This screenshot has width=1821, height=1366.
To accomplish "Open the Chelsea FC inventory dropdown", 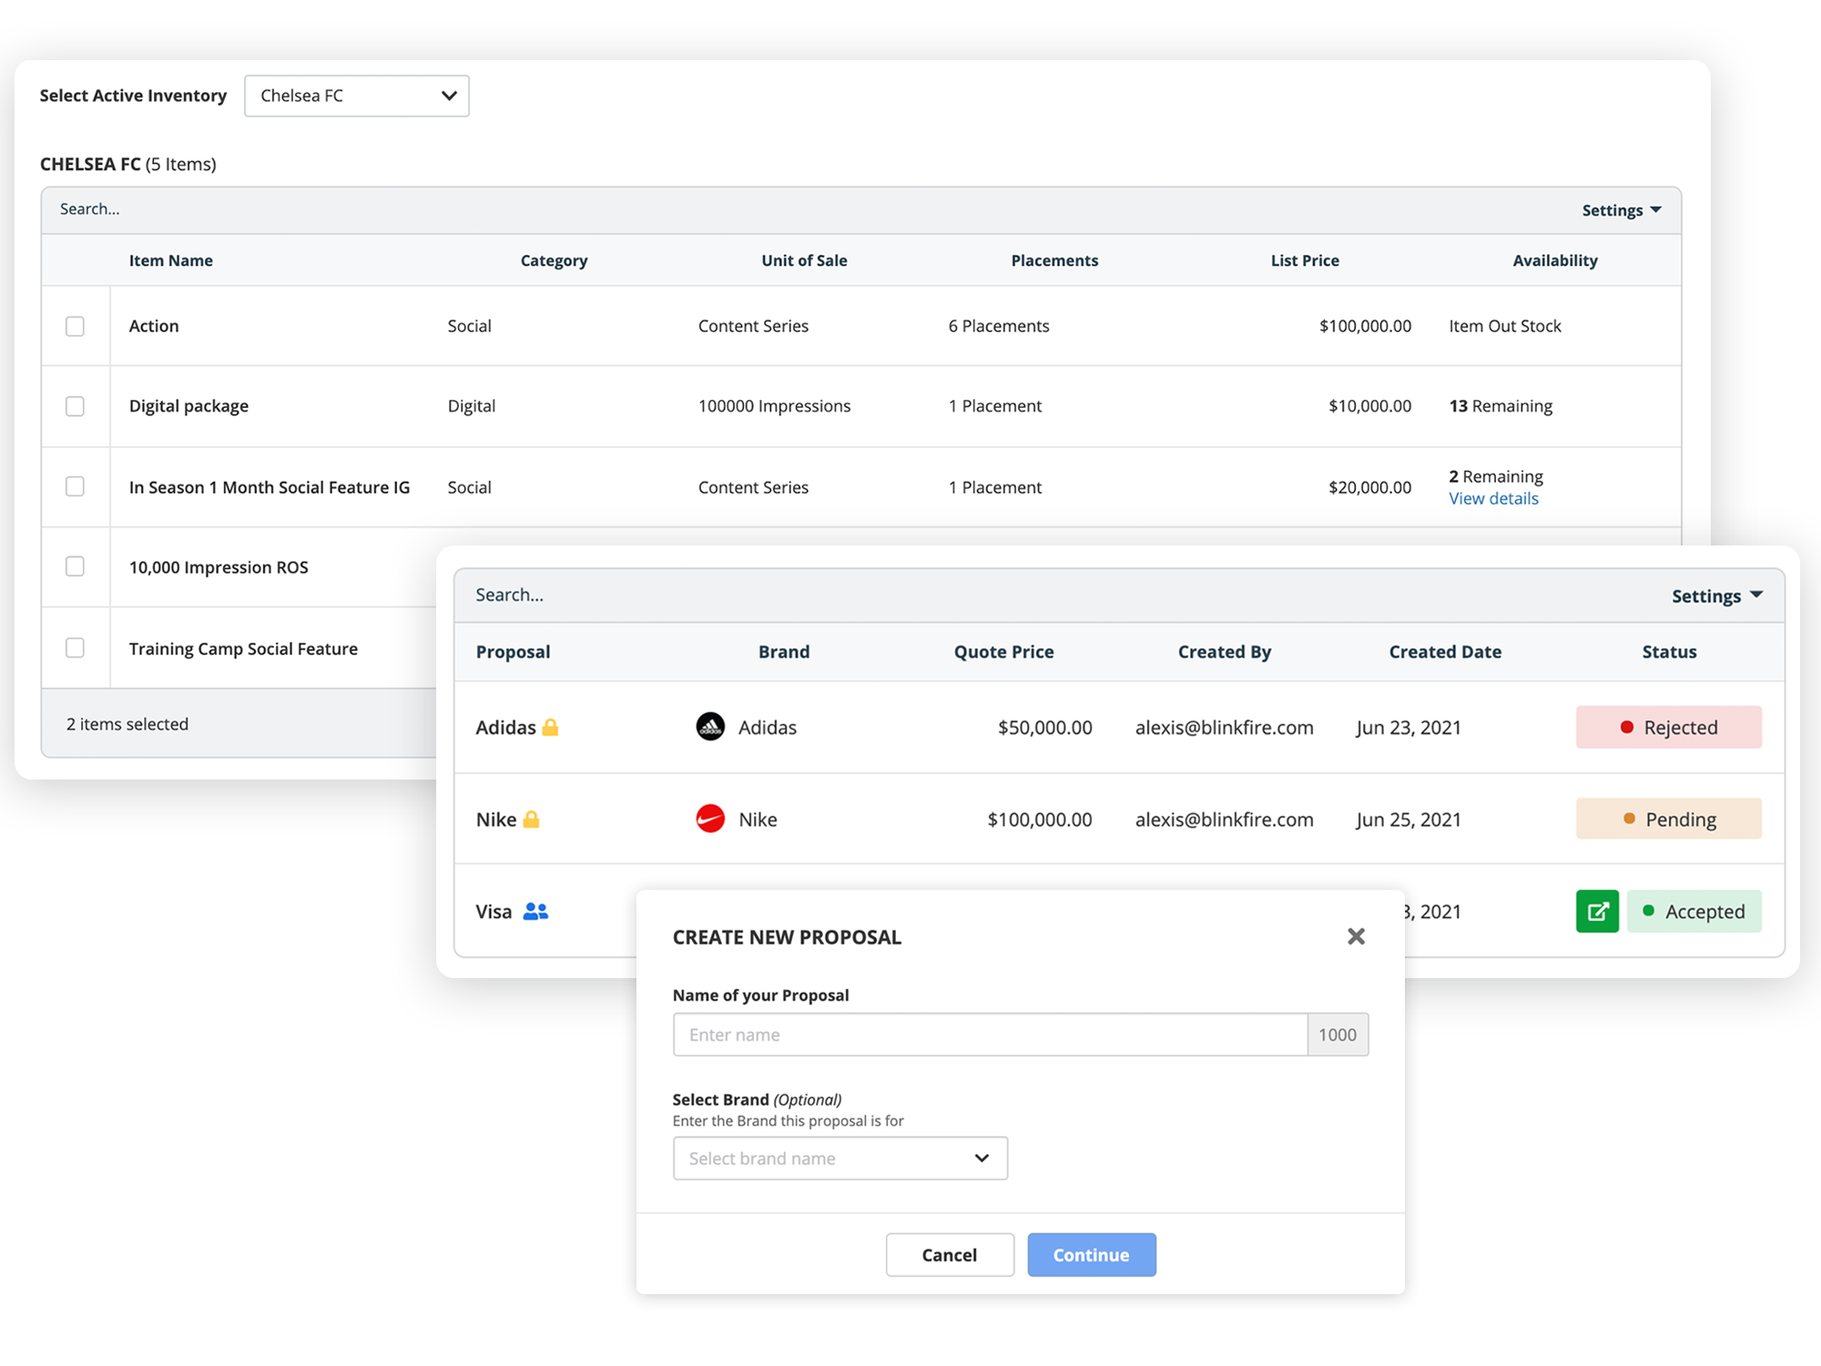I will (357, 96).
